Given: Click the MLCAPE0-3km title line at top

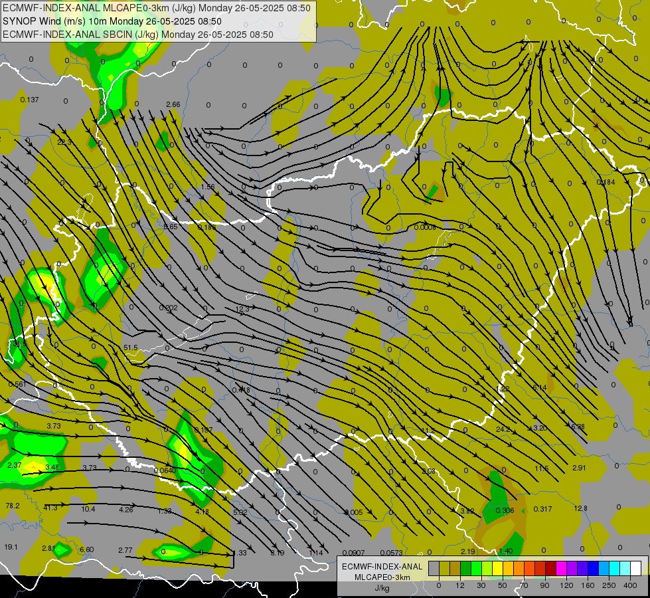Looking at the screenshot, I should pyautogui.click(x=157, y=8).
